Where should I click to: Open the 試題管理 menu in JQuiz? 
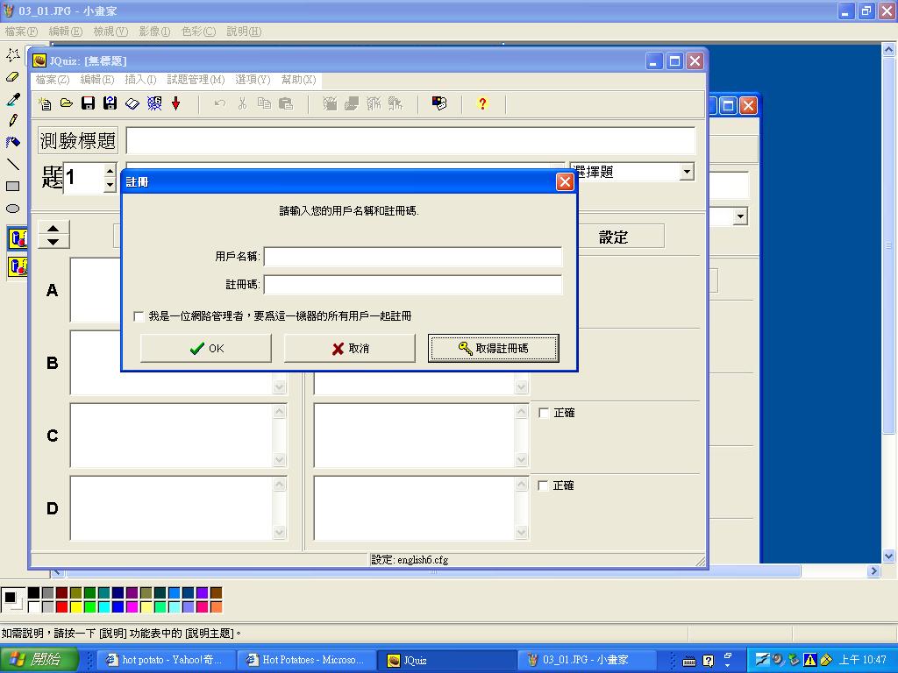pyautogui.click(x=196, y=80)
